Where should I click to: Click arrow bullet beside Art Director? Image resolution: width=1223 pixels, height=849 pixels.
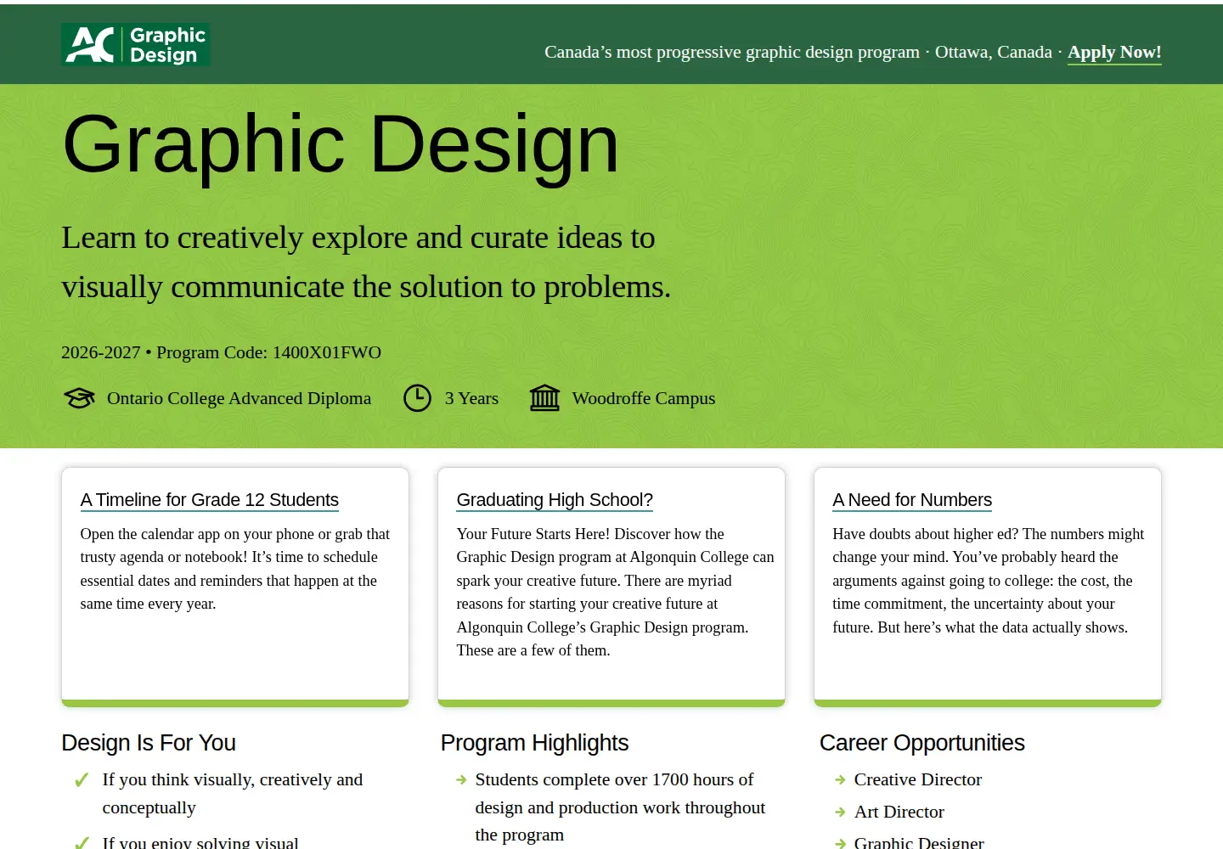point(840,812)
